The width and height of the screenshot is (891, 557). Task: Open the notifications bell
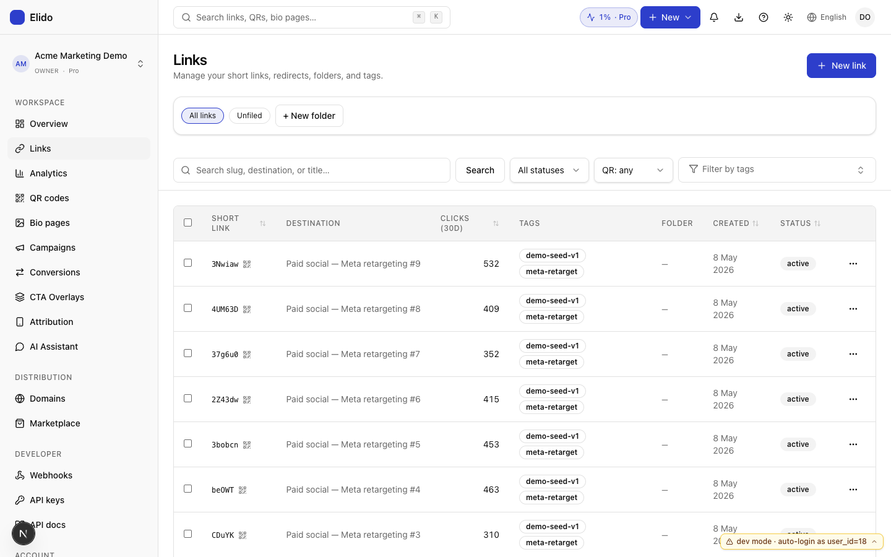[x=714, y=17]
